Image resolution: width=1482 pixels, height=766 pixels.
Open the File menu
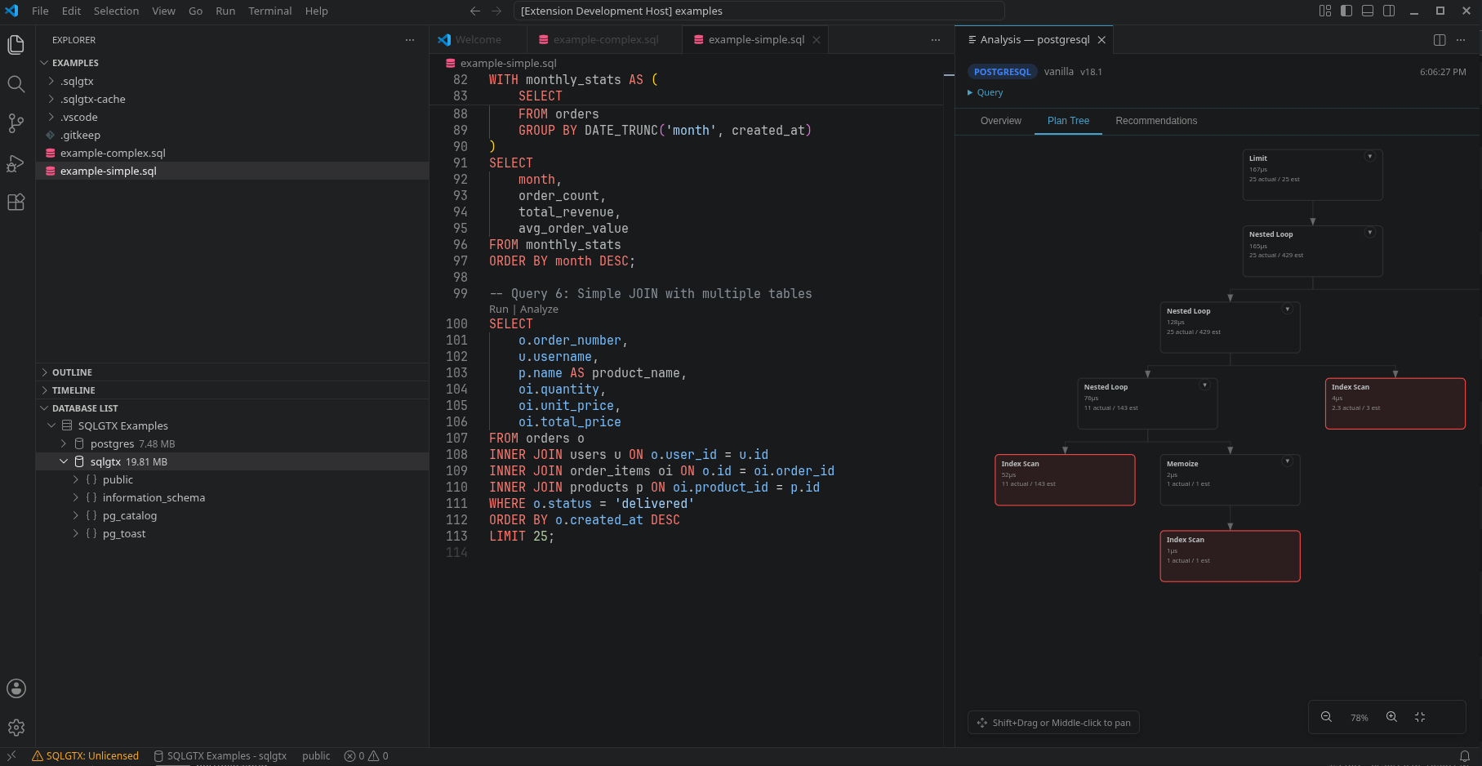(x=40, y=11)
